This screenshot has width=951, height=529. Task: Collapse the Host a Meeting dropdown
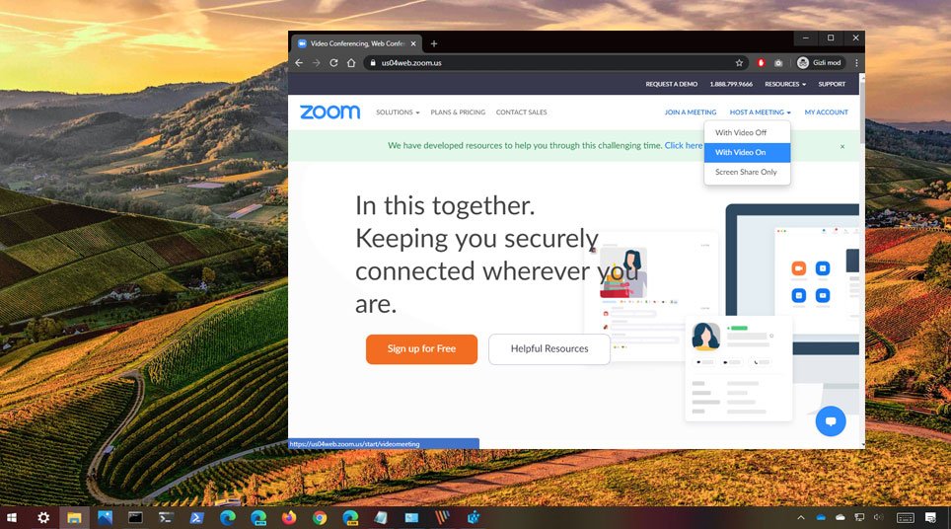760,113
